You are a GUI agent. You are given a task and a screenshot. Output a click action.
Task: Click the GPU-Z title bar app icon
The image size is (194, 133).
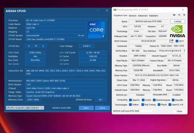tap(115, 10)
